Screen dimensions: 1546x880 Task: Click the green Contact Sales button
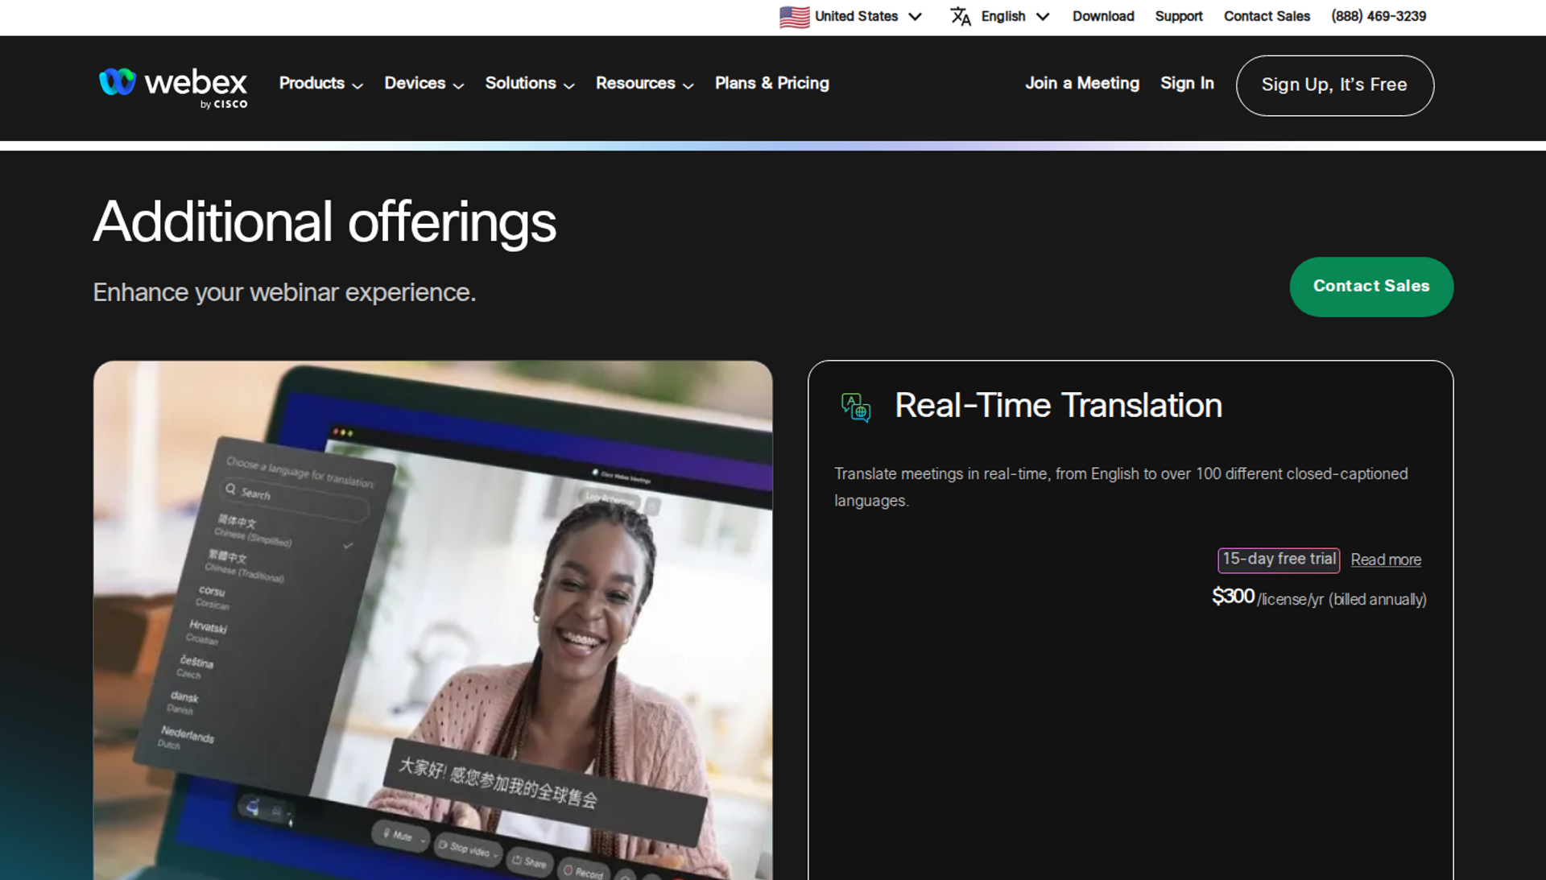(x=1370, y=287)
